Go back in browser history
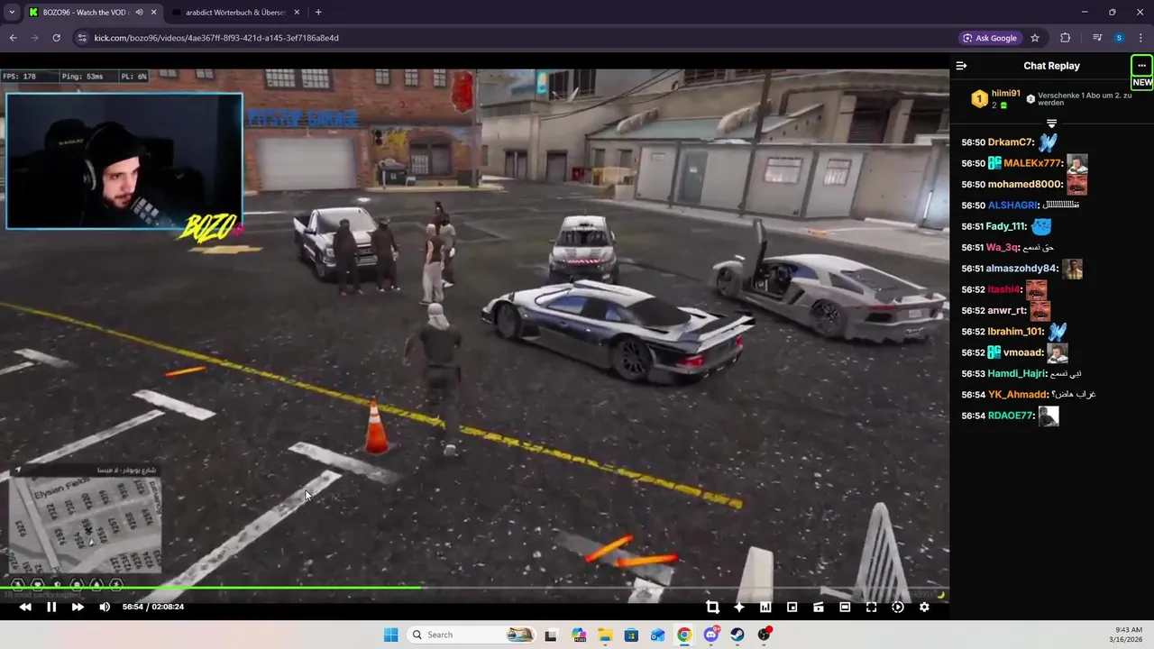Viewport: 1154px width, 649px height. tap(13, 38)
